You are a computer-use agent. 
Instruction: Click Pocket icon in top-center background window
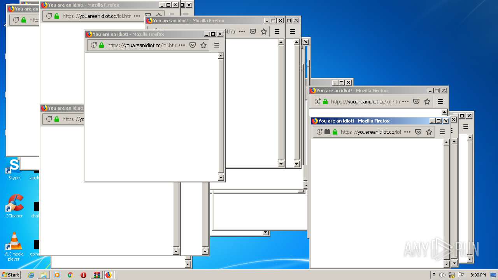tap(253, 31)
